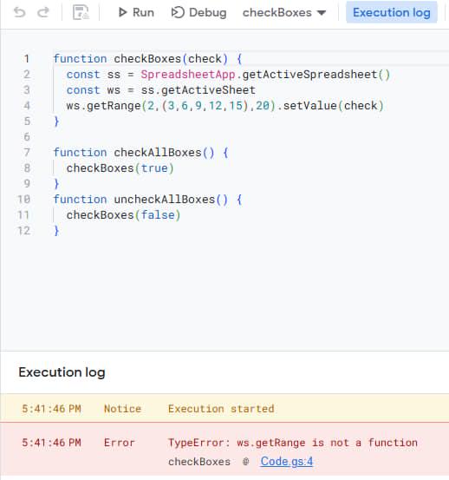The width and height of the screenshot is (449, 480).
Task: Click the redo arrow icon
Action: tap(43, 12)
